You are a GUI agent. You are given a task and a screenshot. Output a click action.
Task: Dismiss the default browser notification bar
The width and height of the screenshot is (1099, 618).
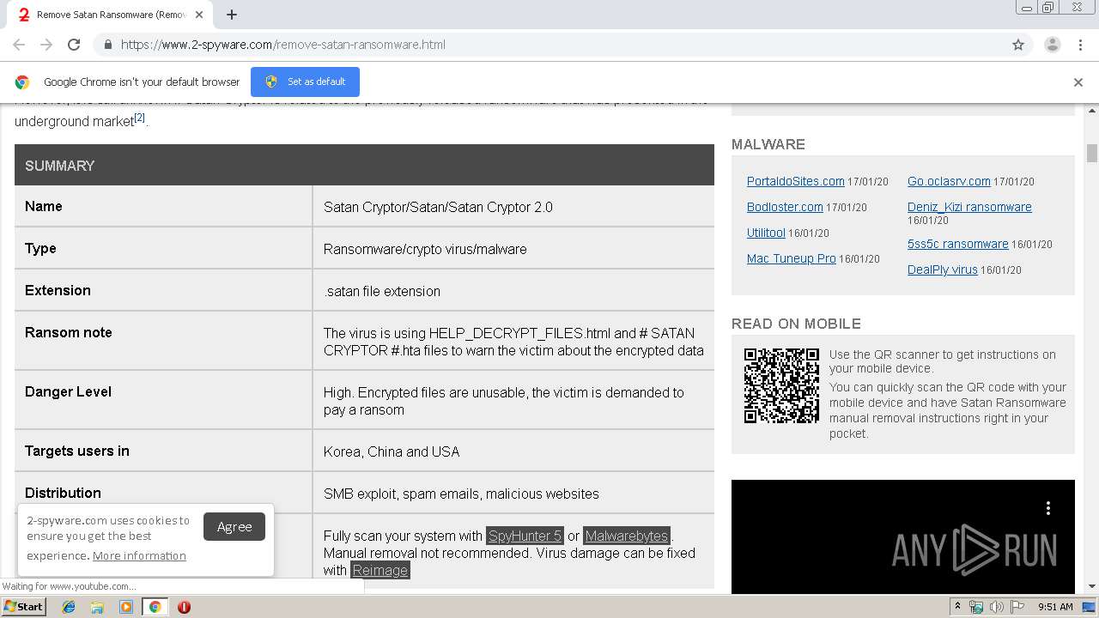coord(1078,82)
